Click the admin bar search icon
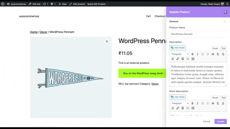The width and height of the screenshot is (230, 129). click(x=227, y=4)
